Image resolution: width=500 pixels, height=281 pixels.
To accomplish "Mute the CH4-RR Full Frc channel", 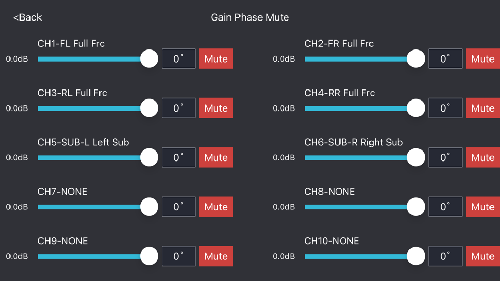I will pyautogui.click(x=483, y=108).
